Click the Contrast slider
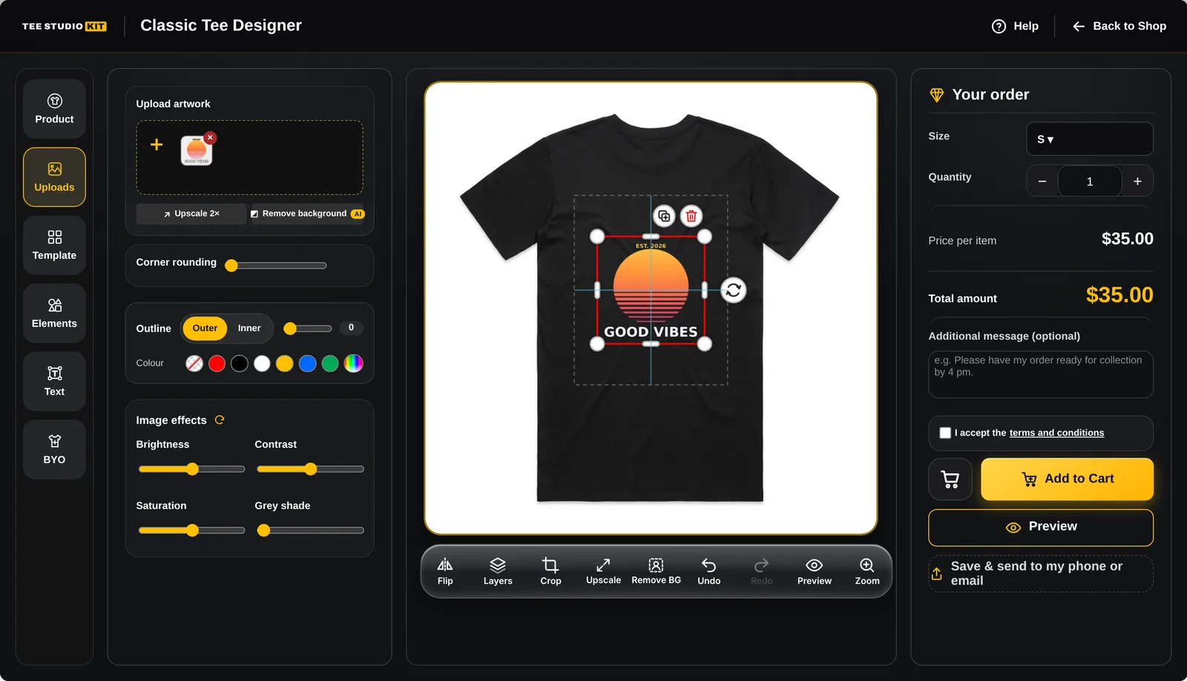 point(310,469)
